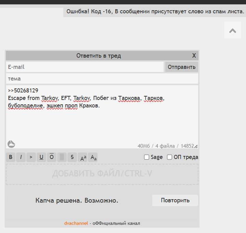246x233 pixels.
Task: Click the round logo icon in message box
Action: tap(11, 144)
